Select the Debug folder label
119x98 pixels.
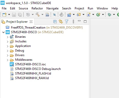pos(19,51)
